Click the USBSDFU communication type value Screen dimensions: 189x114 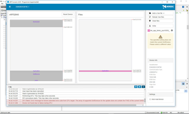(153, 72)
